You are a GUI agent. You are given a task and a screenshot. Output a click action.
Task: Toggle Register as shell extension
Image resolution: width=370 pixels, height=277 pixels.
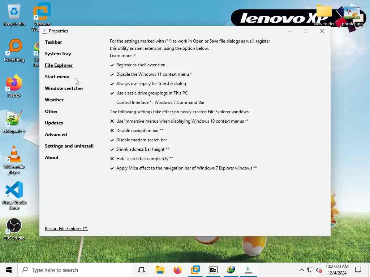pos(138,65)
